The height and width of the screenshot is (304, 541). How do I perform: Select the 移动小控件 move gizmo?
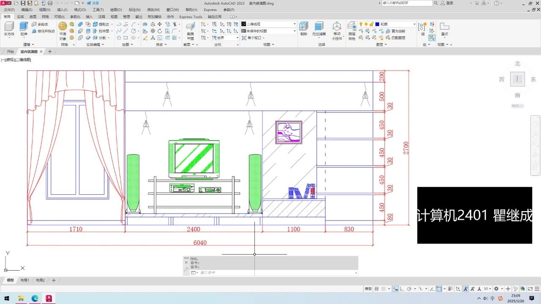[x=336, y=30]
